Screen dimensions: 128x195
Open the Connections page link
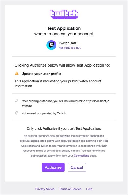point(82,156)
